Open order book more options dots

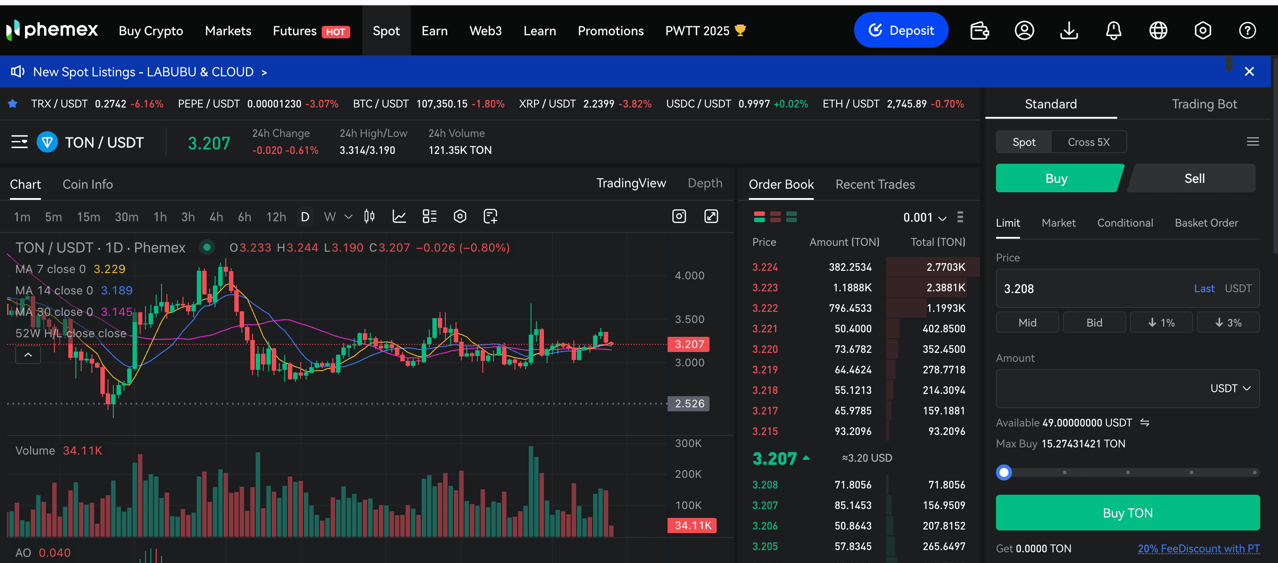tap(960, 217)
